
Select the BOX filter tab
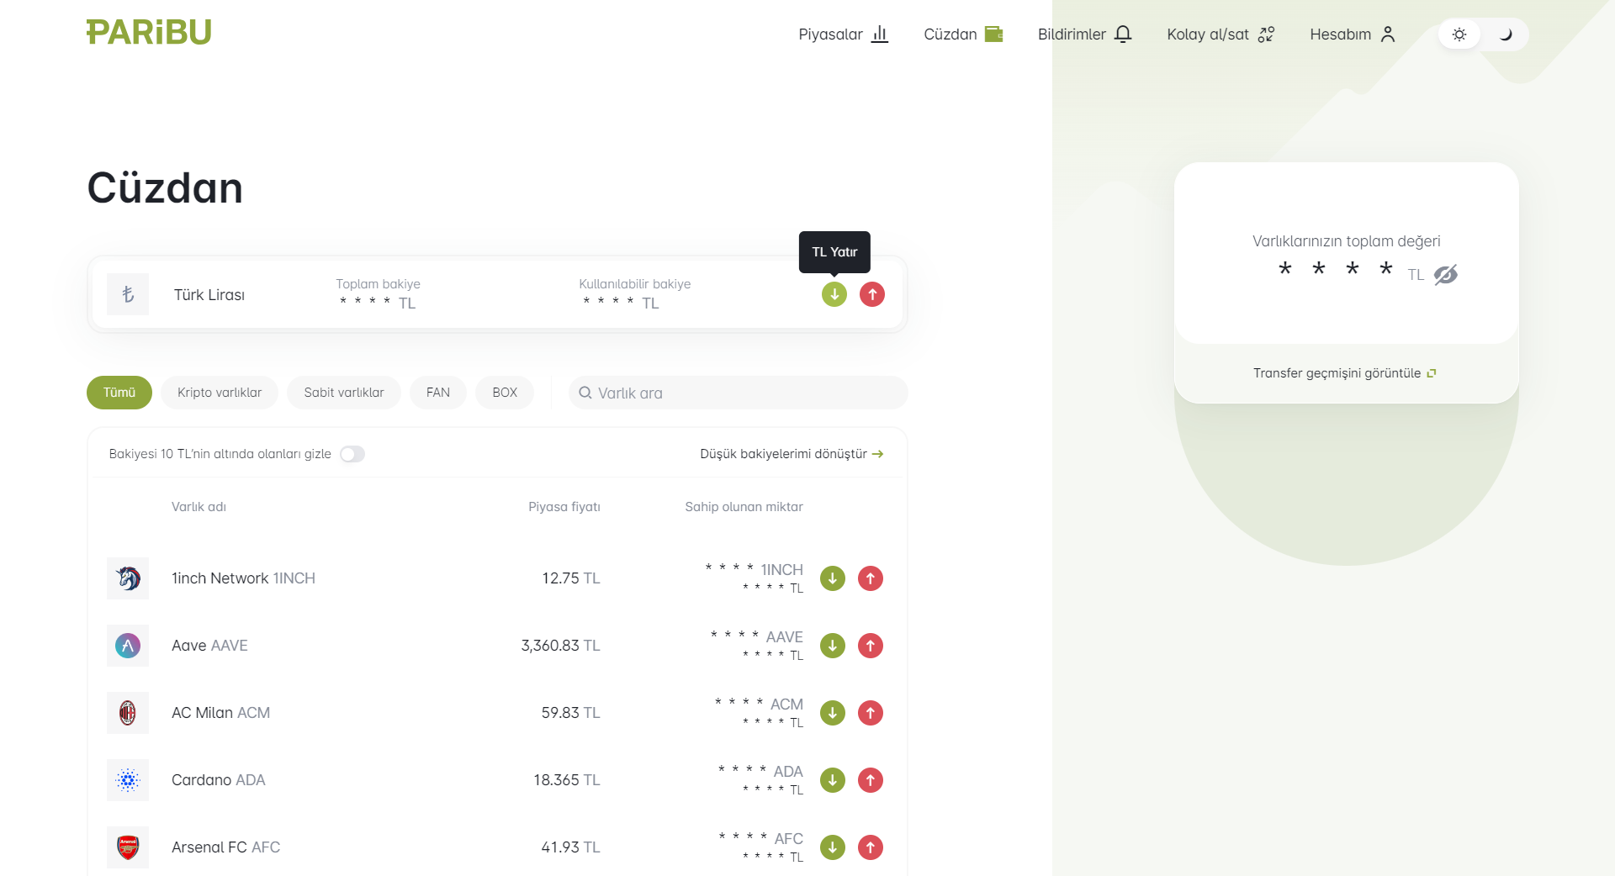click(505, 392)
